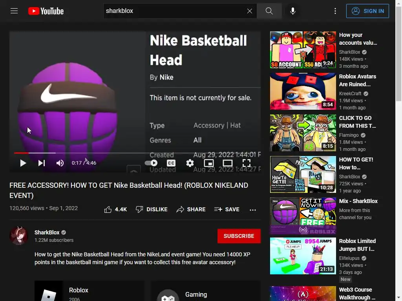The width and height of the screenshot is (402, 301).
Task: Start voice search with microphone
Action: click(292, 11)
